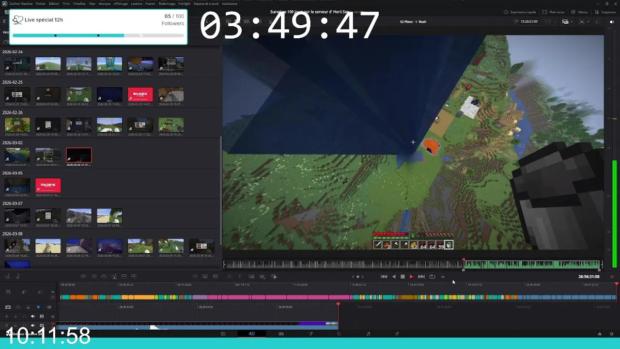Open project settings gear icon

(611, 334)
